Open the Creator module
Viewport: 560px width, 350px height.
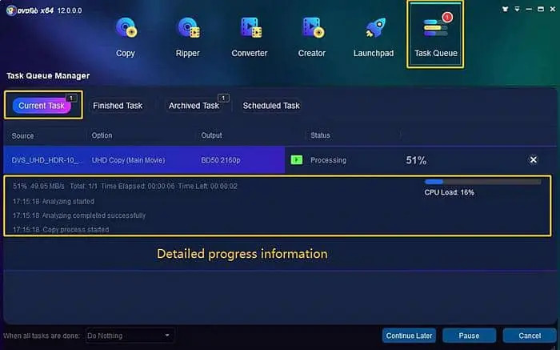click(x=312, y=37)
